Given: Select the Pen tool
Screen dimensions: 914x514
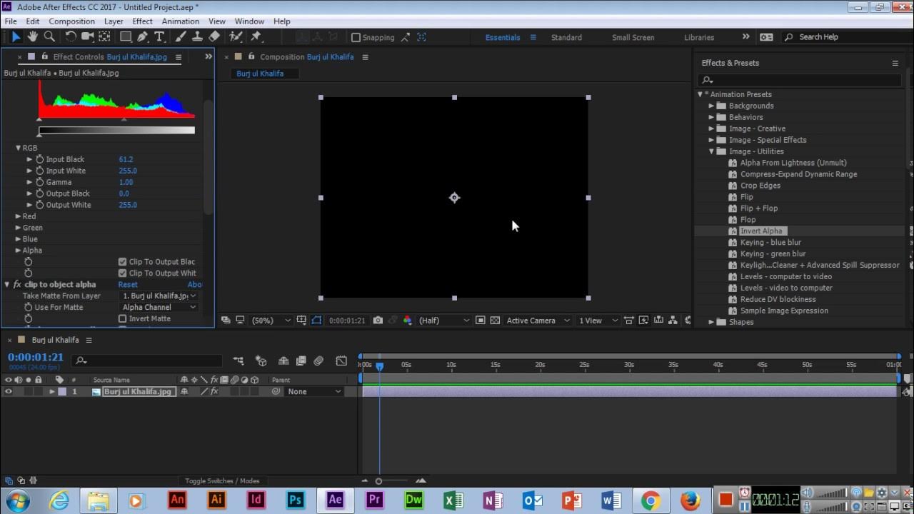Looking at the screenshot, I should tap(143, 36).
